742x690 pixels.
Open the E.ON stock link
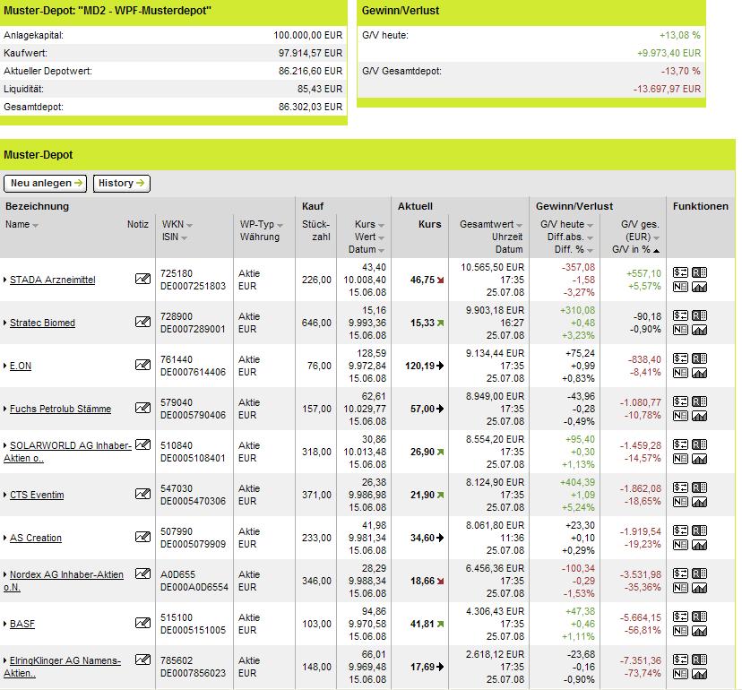(21, 366)
